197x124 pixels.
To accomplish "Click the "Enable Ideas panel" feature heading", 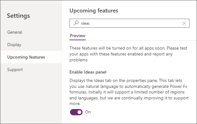I will point(88,72).
